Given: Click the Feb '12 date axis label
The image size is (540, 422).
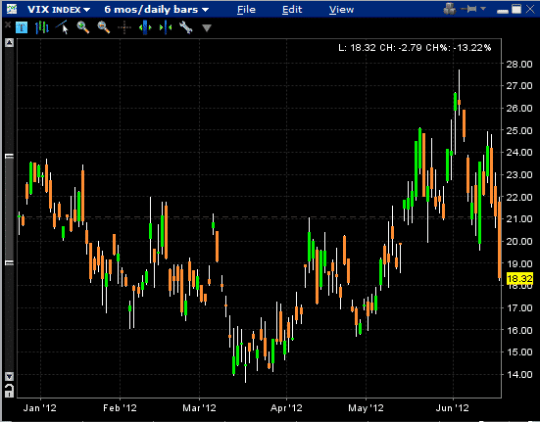Looking at the screenshot, I should tap(120, 408).
